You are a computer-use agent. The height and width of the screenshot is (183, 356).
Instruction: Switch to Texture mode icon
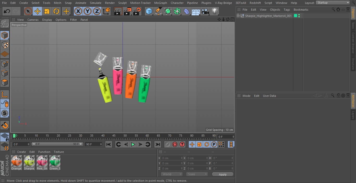pos(5,45)
